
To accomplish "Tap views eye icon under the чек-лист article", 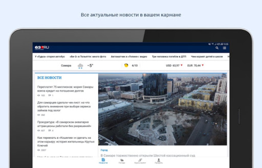I will pos(39,115).
